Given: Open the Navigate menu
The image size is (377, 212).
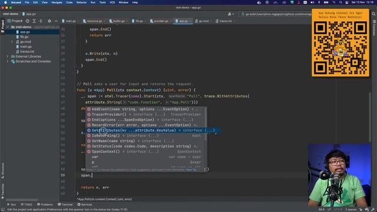Looking at the screenshot, I should [57, 2].
